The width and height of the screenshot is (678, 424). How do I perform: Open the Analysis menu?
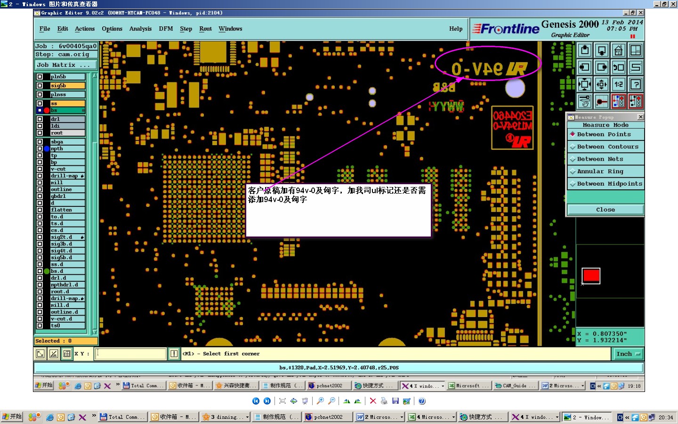pyautogui.click(x=140, y=29)
